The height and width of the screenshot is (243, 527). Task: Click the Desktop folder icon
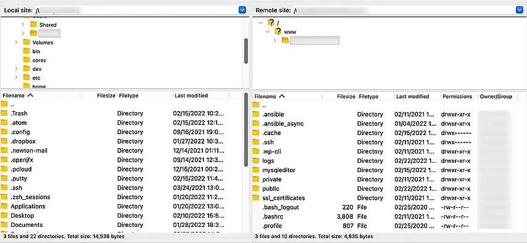4,215
